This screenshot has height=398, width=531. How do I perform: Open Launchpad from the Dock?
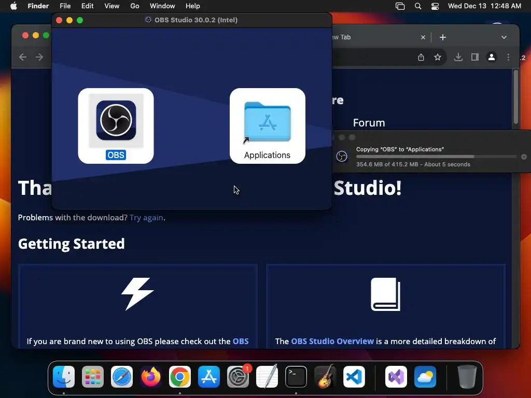click(x=93, y=377)
